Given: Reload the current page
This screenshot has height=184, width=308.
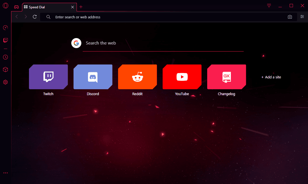Looking at the screenshot, I should click(35, 17).
